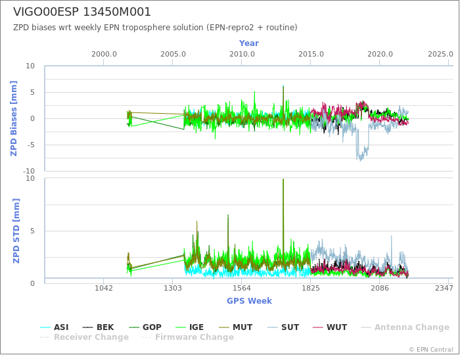
Task: Show the Firmware Change markers
Action: [188, 337]
